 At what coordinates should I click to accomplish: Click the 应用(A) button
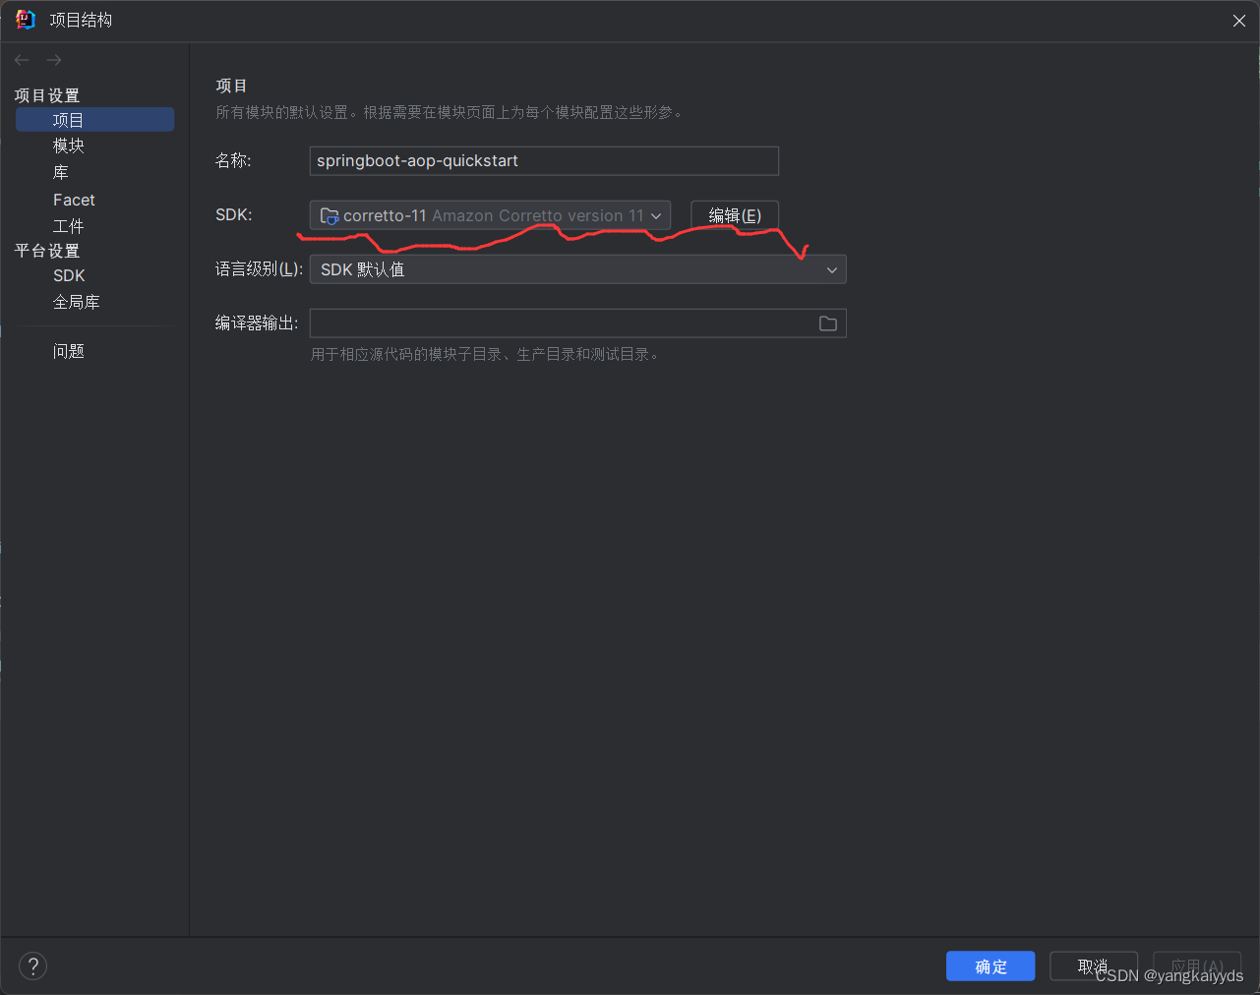click(x=1197, y=966)
